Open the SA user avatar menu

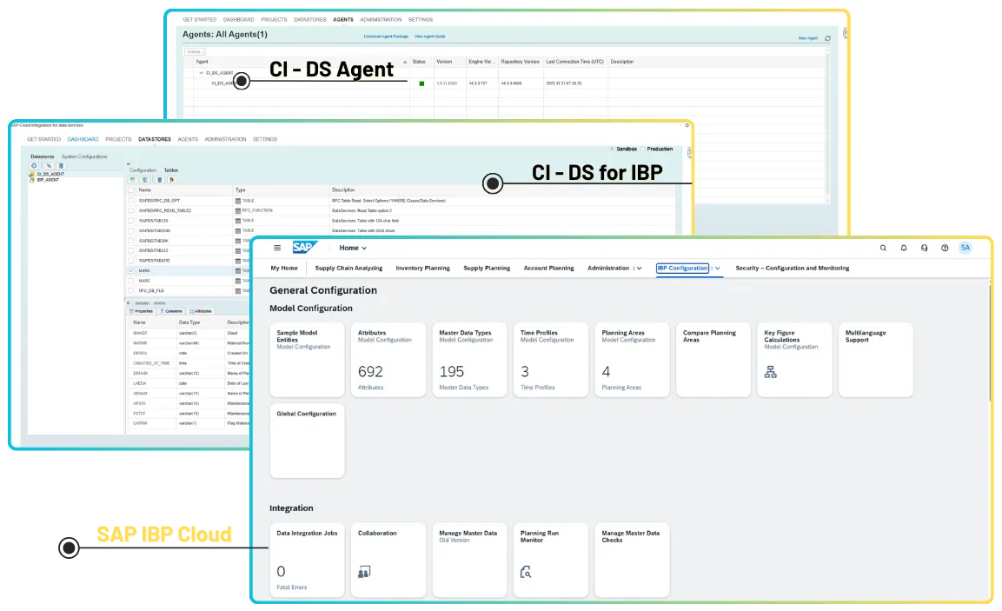click(965, 248)
